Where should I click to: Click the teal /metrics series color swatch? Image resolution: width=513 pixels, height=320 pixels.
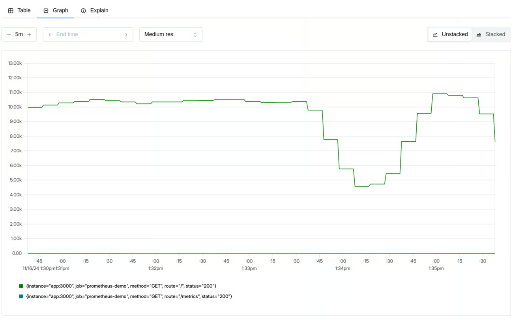point(21,296)
